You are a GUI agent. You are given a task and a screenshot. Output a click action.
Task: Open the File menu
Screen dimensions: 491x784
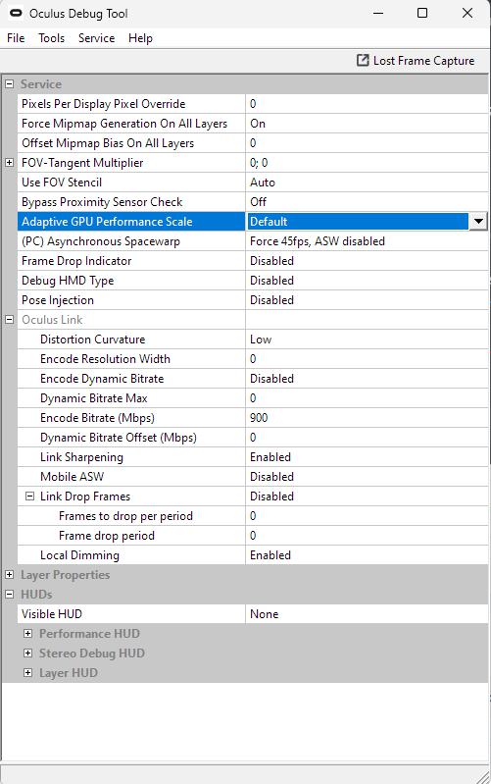tap(16, 38)
